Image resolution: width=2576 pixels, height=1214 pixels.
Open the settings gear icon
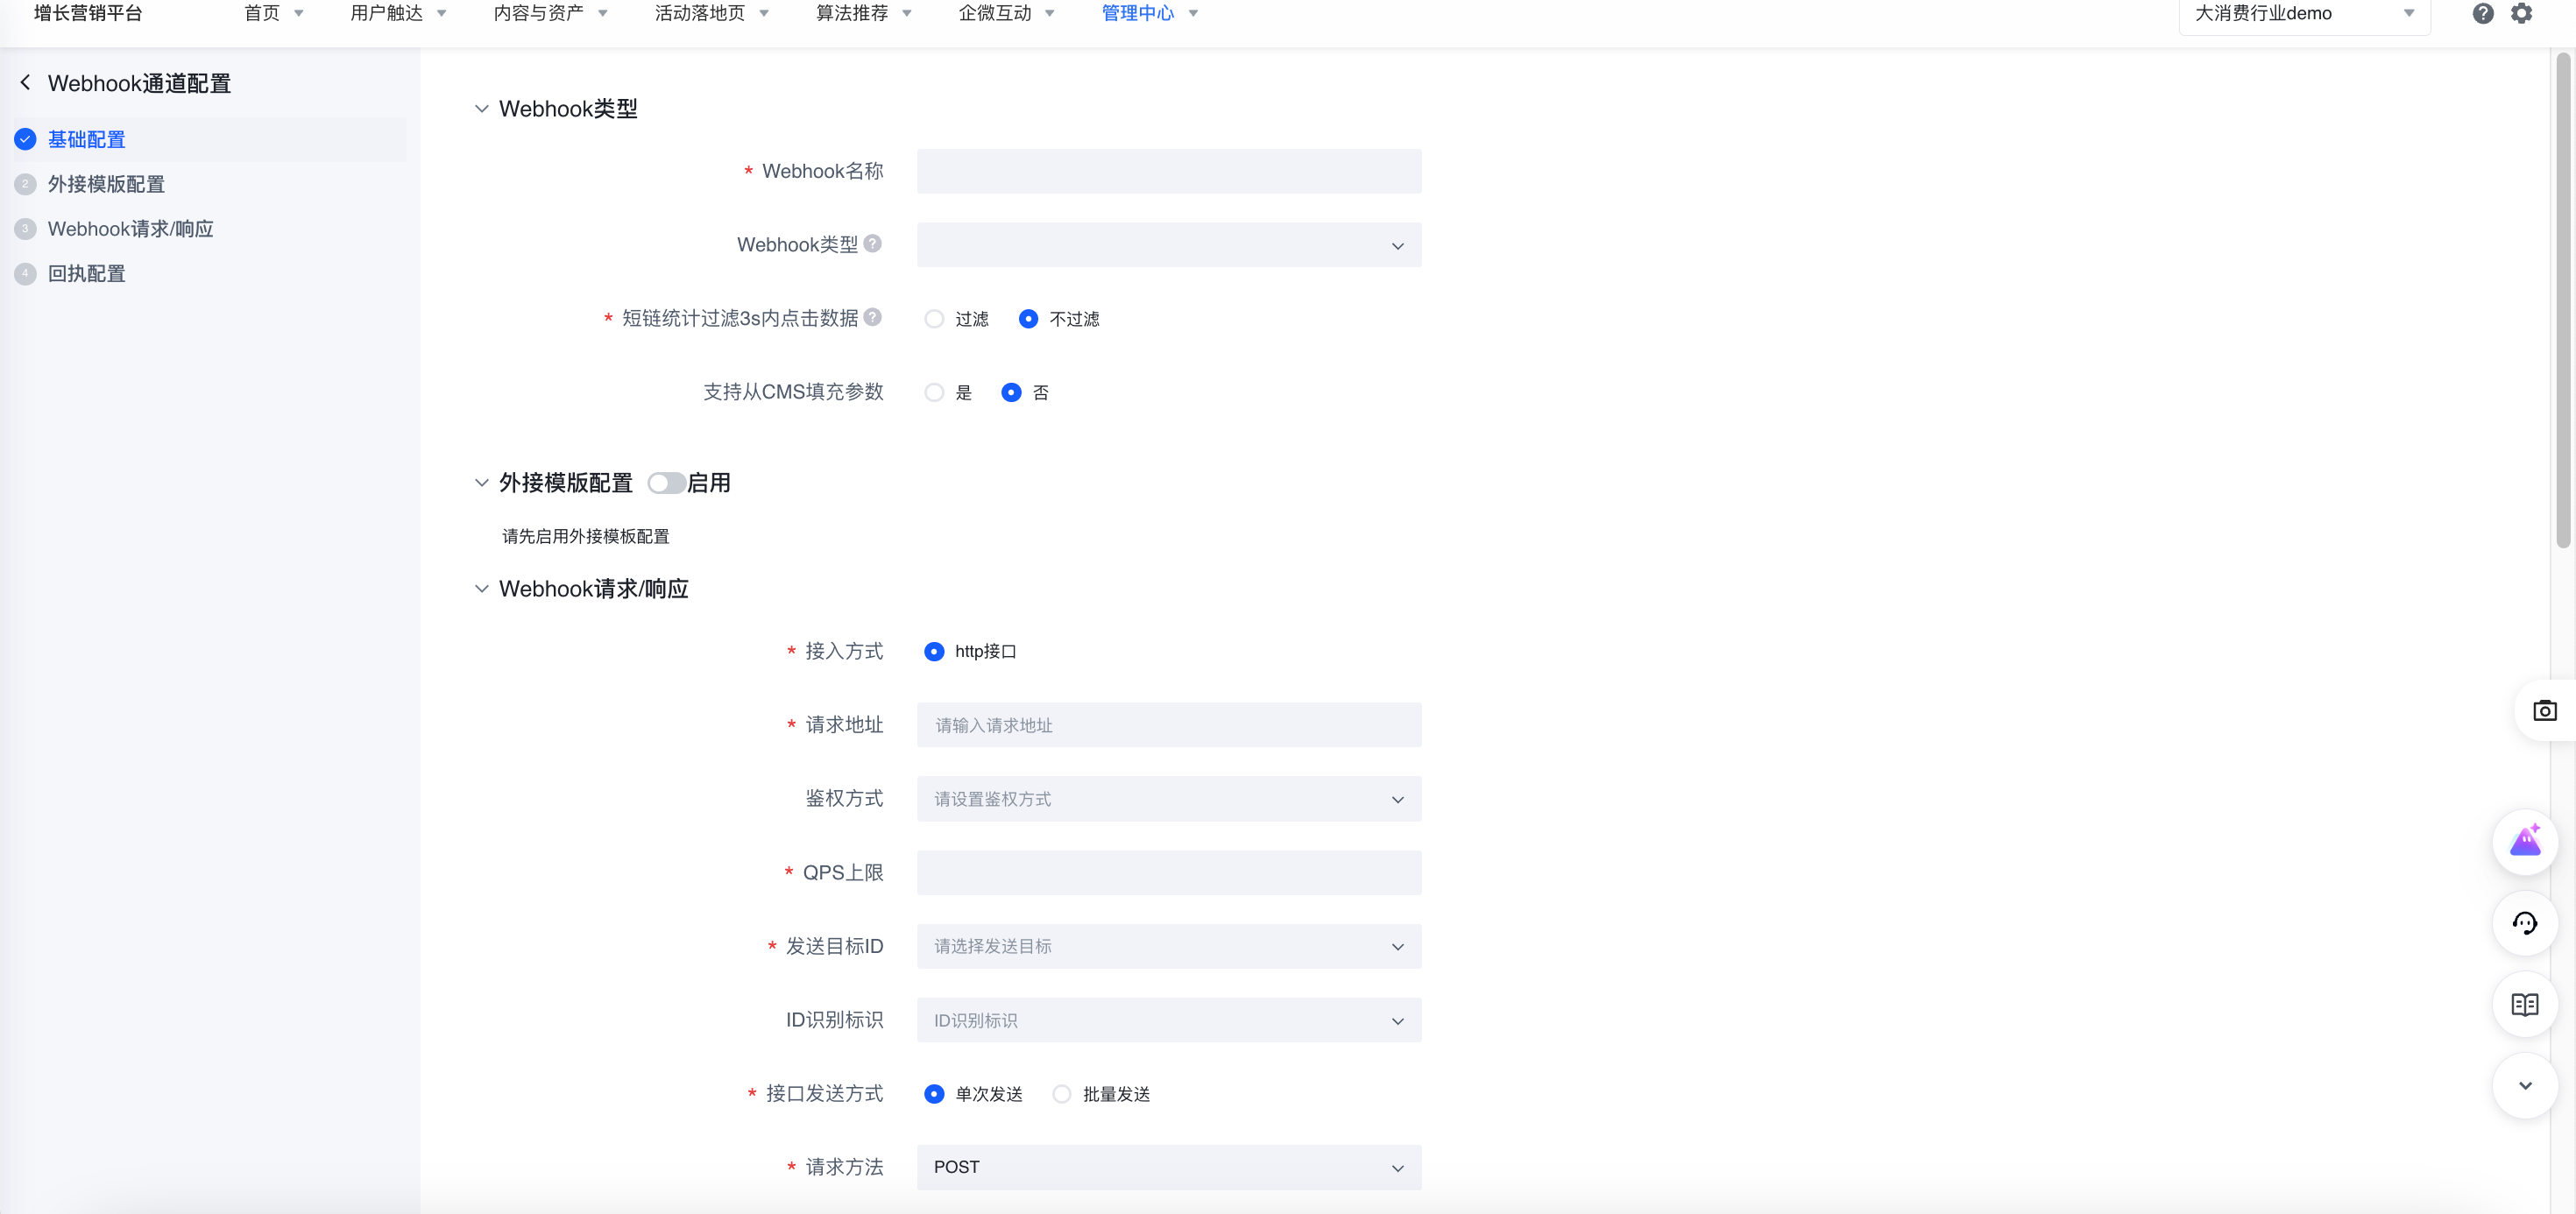pos(2521,13)
